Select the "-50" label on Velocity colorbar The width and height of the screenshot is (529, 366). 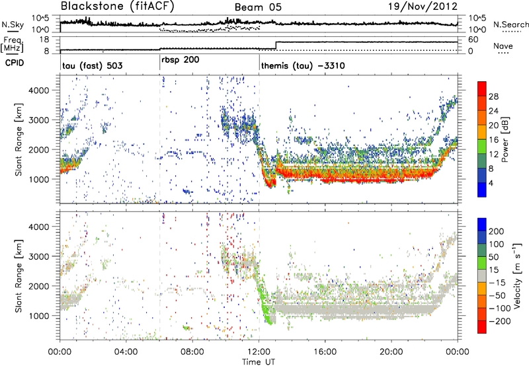(497, 295)
